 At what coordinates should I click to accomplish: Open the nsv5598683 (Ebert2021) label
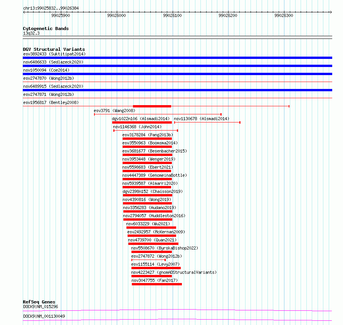(x=148, y=167)
